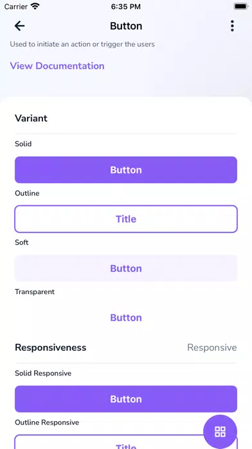Tap the Carrier label in status bar
The width and height of the screenshot is (252, 449).
coord(16,6)
